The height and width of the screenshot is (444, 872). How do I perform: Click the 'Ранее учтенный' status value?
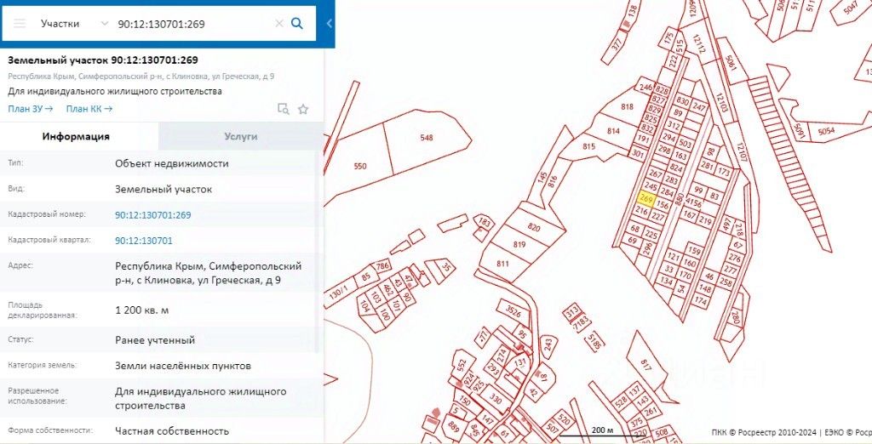[x=155, y=340]
